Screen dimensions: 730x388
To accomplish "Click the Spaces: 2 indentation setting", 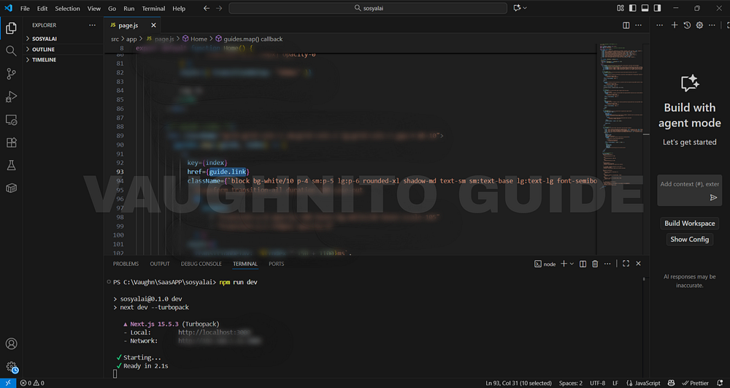I will [x=571, y=383].
